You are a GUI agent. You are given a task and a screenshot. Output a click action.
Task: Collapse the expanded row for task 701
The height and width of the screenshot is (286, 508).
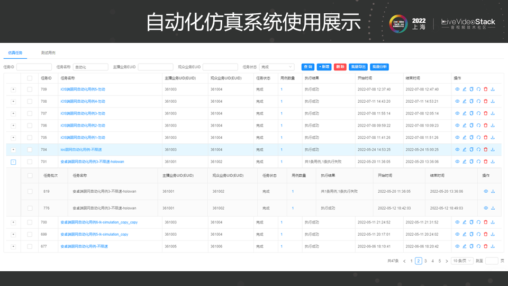(13, 162)
